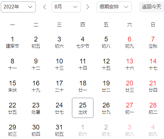Viewport: 164px width, 139px height.
Task: Select August 5 初八
Action: pos(106,43)
